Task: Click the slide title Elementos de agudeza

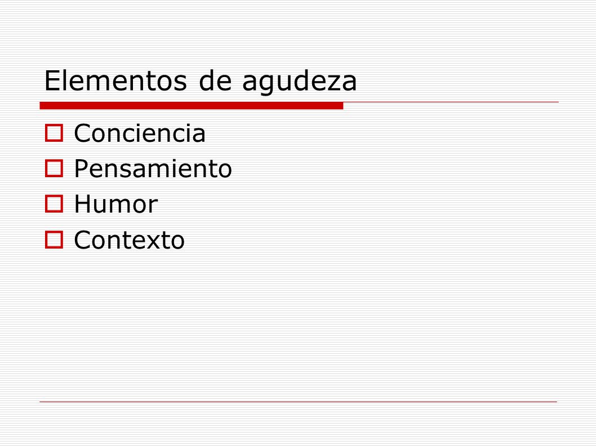Action: (x=201, y=81)
